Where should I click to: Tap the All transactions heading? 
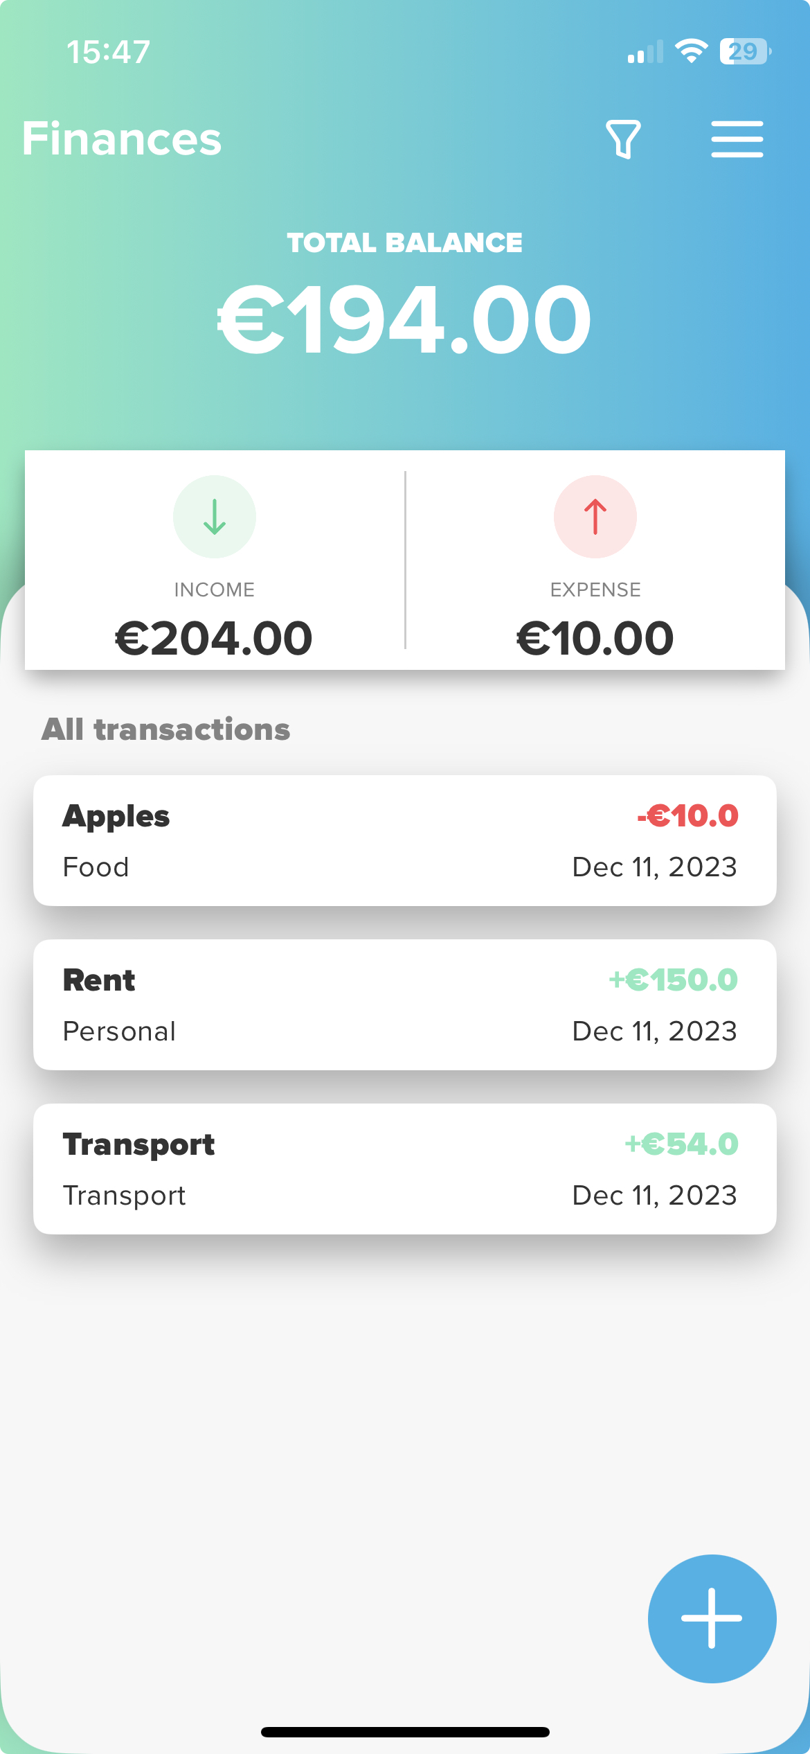click(x=166, y=729)
